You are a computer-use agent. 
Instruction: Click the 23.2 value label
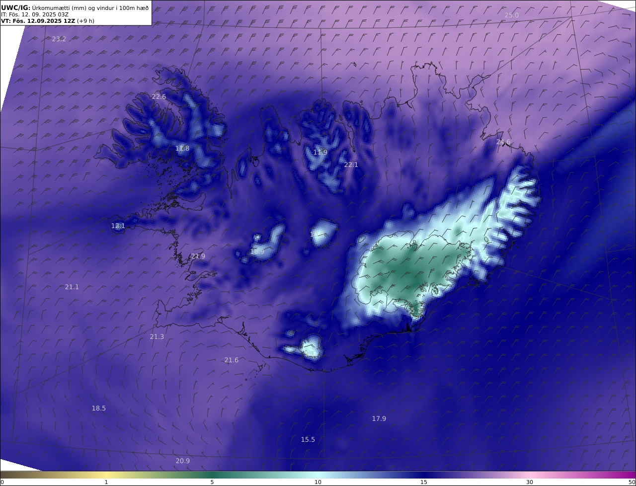59,39
